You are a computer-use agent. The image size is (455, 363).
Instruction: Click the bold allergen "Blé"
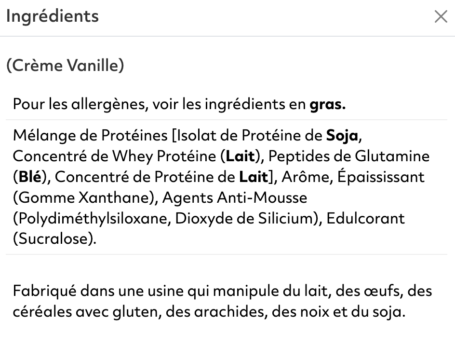coord(29,177)
